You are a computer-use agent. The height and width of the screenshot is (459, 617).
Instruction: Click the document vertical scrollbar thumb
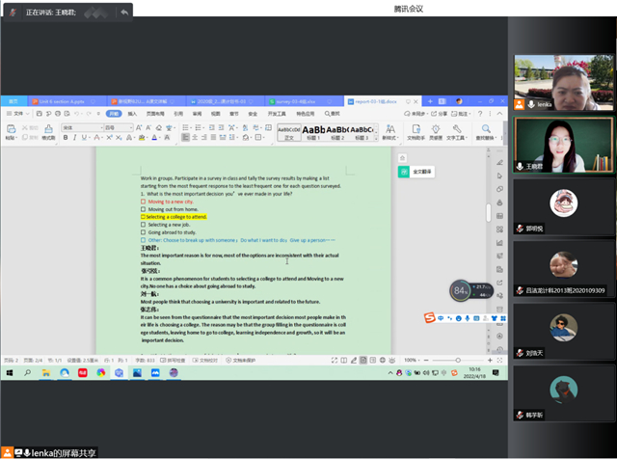click(489, 213)
